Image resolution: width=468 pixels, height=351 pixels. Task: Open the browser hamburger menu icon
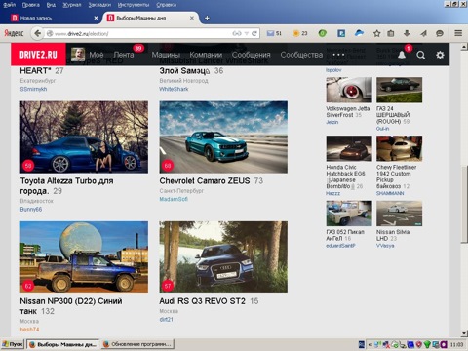pyautogui.click(x=458, y=33)
